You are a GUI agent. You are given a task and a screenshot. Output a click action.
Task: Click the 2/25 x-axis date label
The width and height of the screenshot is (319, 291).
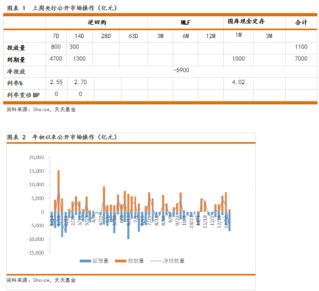tap(73, 221)
